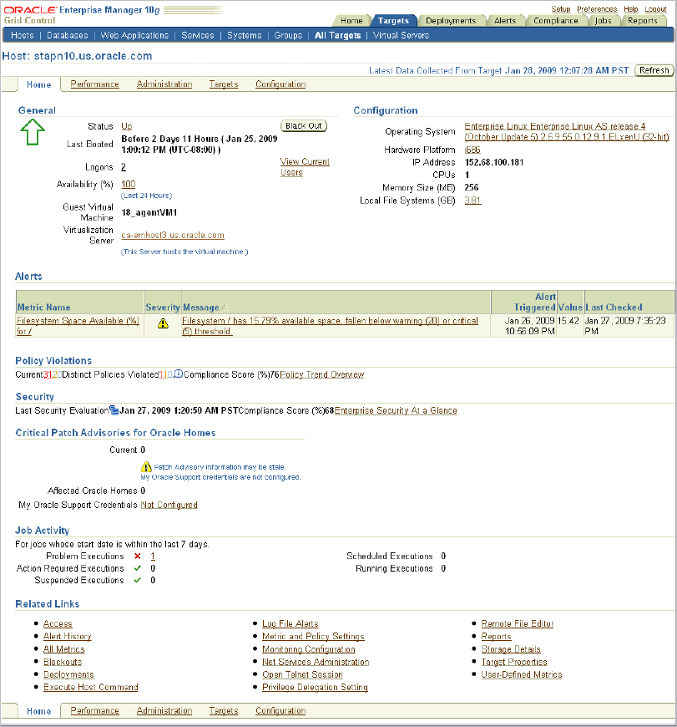Click the red X beside Problem Executions

point(138,556)
